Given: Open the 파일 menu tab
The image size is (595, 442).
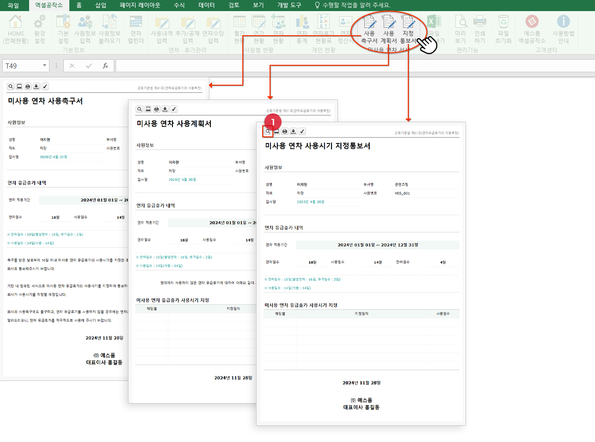Looking at the screenshot, I should click(x=13, y=5).
